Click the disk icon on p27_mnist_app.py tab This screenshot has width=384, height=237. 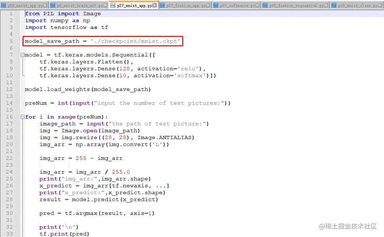[x=113, y=5]
